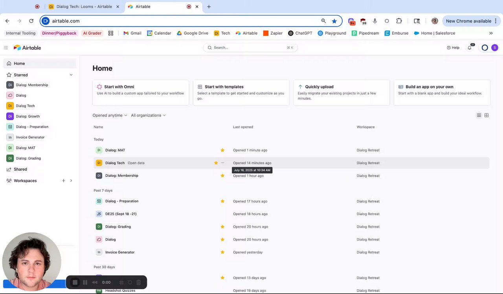Open Chrome extensions puzzle icon
This screenshot has height=294, width=503.
point(399,21)
